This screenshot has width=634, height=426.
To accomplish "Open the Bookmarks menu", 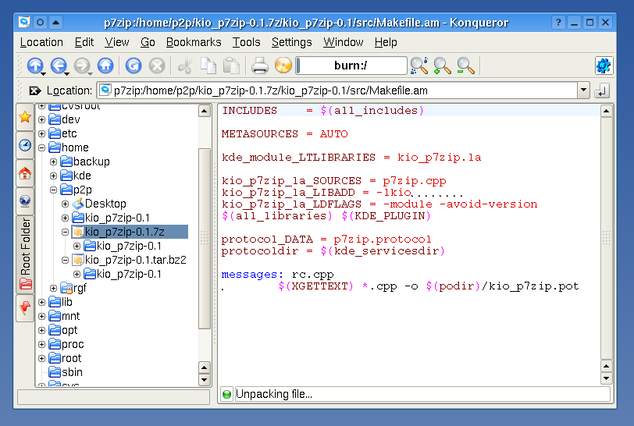I will (x=194, y=42).
